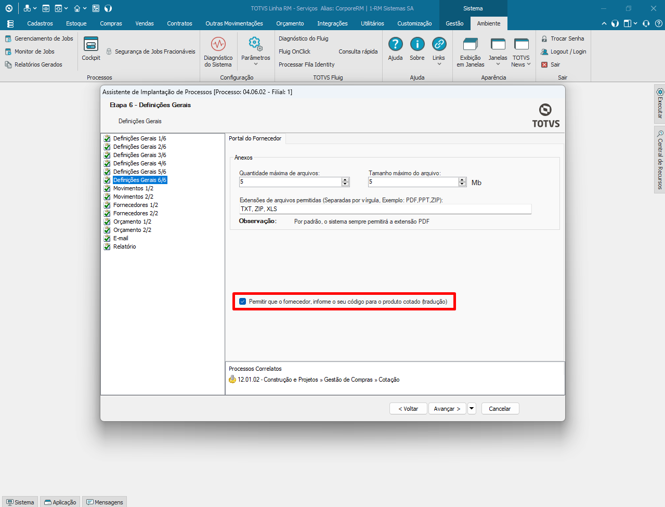Image resolution: width=665 pixels, height=507 pixels.
Task: Increase Quantidade máxima de arquivos spinner
Action: tap(345, 180)
